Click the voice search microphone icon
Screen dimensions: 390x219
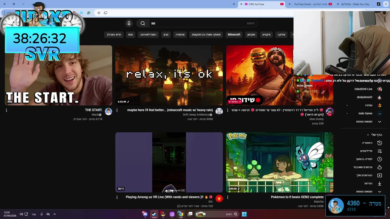coord(129,23)
